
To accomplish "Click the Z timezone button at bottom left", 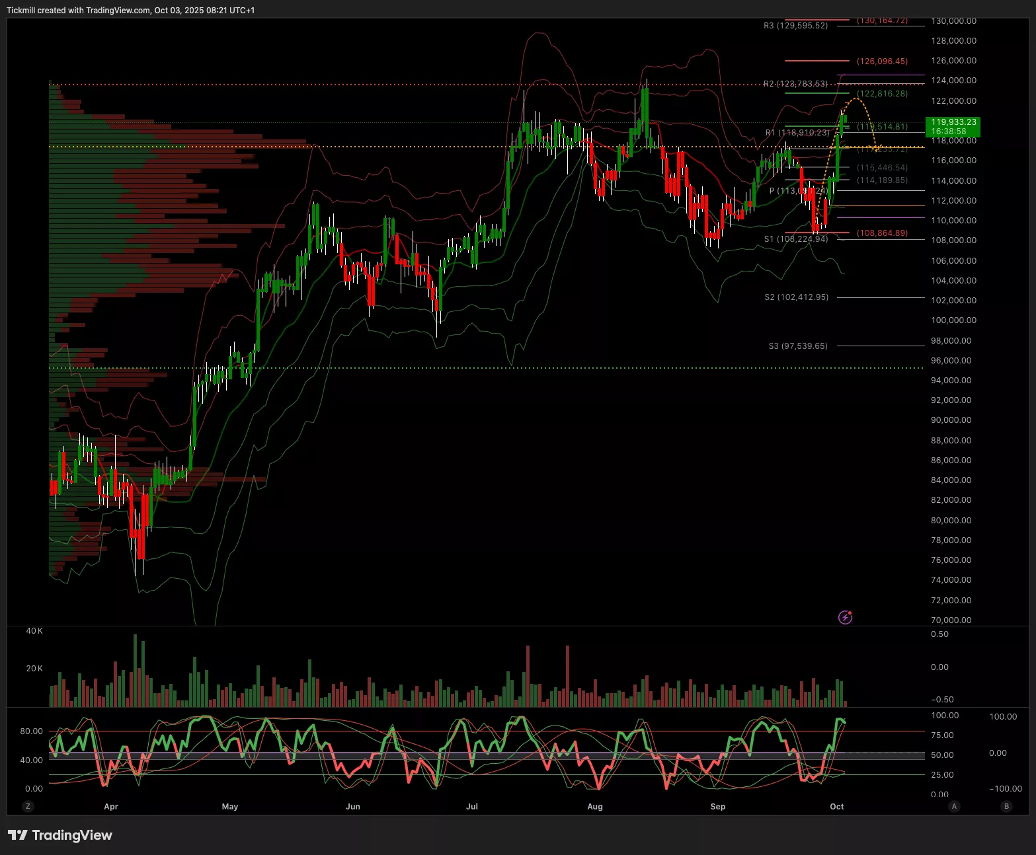I will pyautogui.click(x=28, y=806).
